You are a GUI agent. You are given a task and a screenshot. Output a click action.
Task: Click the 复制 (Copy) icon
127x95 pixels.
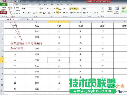(x=14, y=11)
